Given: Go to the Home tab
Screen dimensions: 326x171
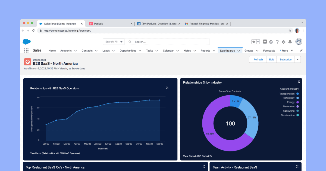Looking at the screenshot, I should pos(52,51).
